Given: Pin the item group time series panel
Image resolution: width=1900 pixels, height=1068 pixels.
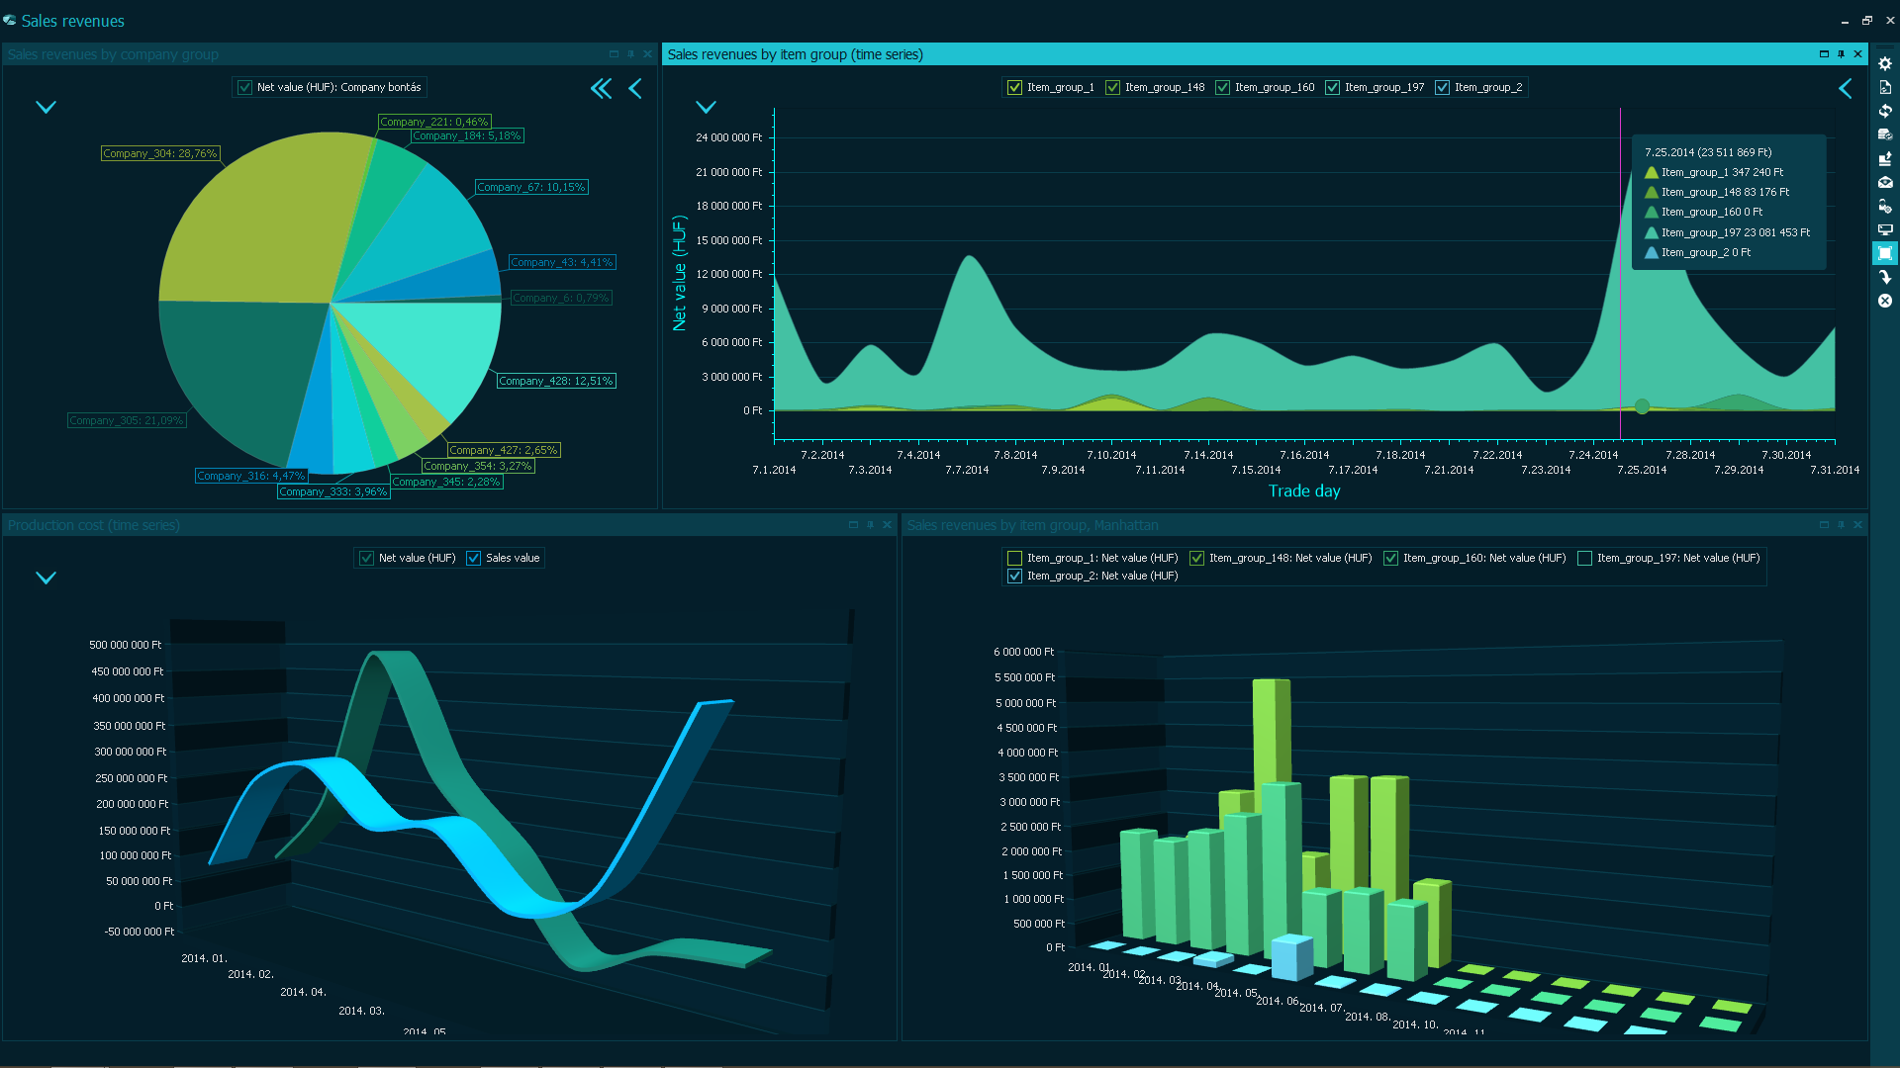Looking at the screenshot, I should click(x=1841, y=54).
